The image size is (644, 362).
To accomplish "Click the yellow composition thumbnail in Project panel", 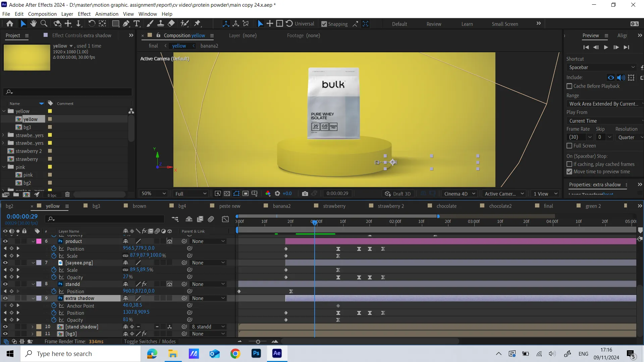I will tap(27, 57).
